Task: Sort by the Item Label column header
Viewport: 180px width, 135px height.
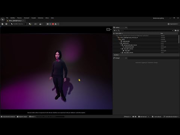Action: click(x=118, y=33)
